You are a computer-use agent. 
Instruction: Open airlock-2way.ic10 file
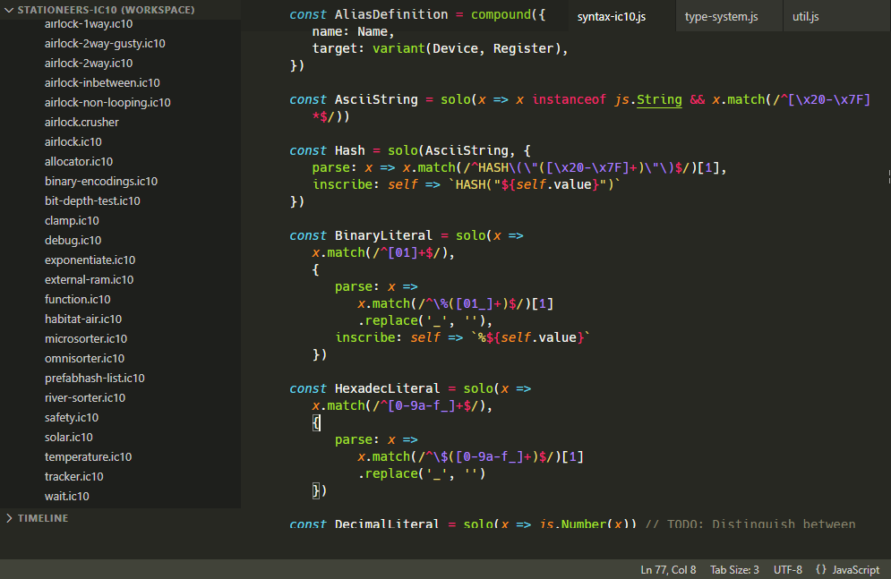pyautogui.click(x=89, y=63)
